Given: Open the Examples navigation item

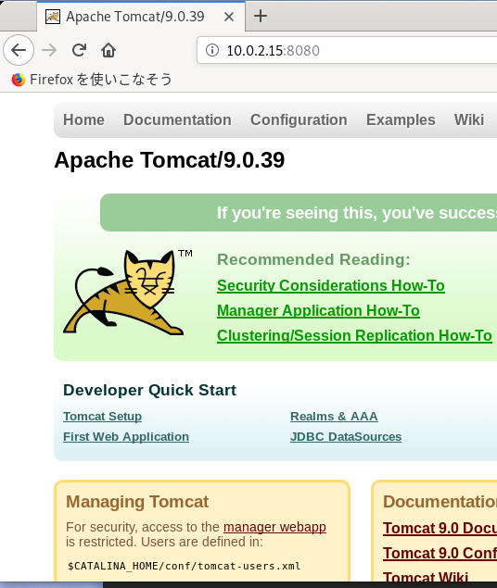Looking at the screenshot, I should click(x=401, y=120).
